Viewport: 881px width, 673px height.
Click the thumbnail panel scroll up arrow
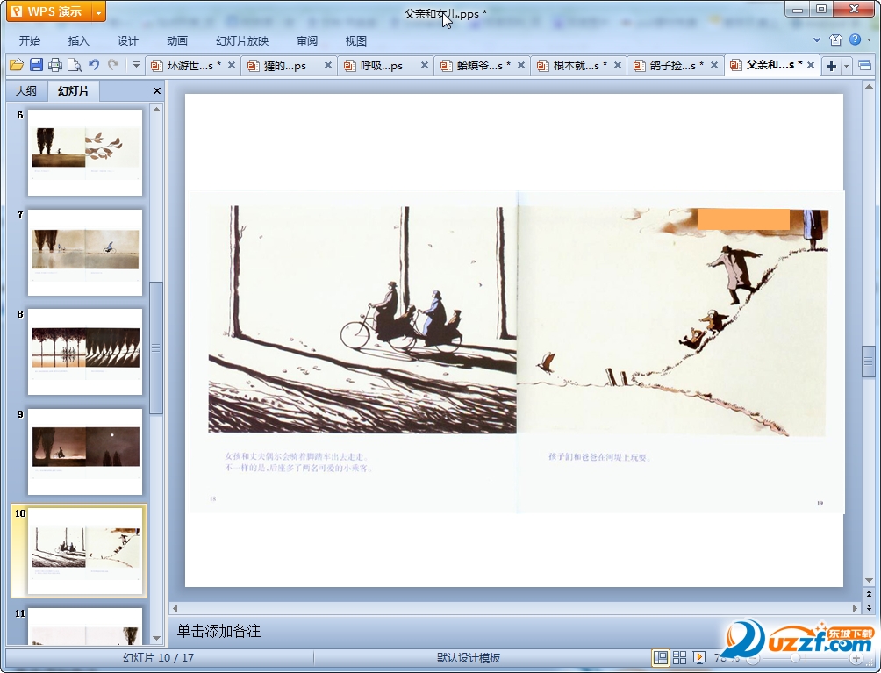[157, 109]
